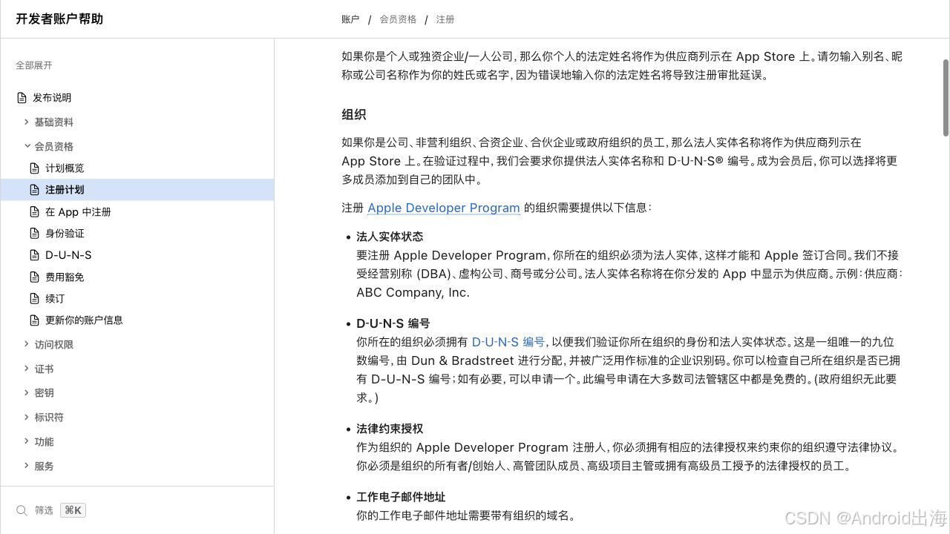This screenshot has height=534, width=950.
Task: Follow the Apple Developer Program link
Action: pyautogui.click(x=444, y=208)
